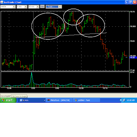Expand the Tools dropdown menu
Viewport: 137px width, 137px height.
tap(60, 7)
